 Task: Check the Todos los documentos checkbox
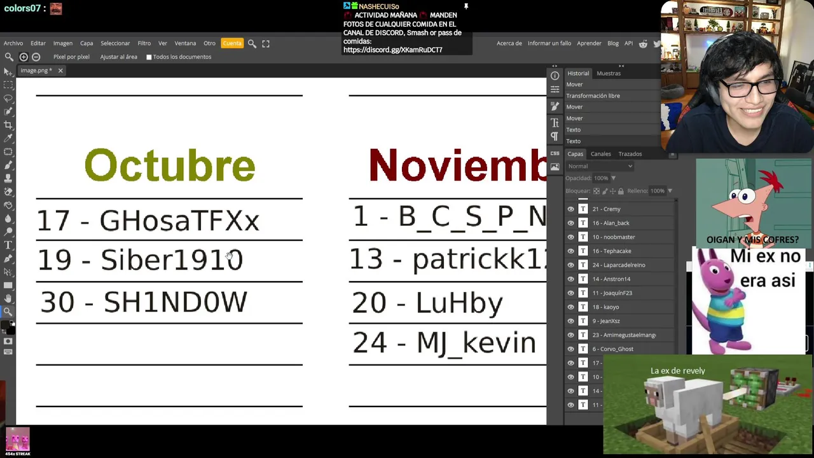tap(149, 57)
